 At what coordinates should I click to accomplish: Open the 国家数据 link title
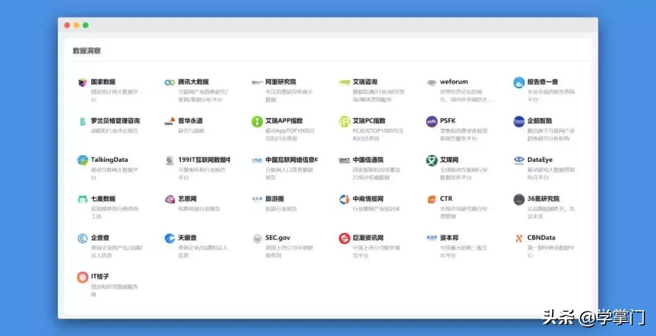(103, 82)
